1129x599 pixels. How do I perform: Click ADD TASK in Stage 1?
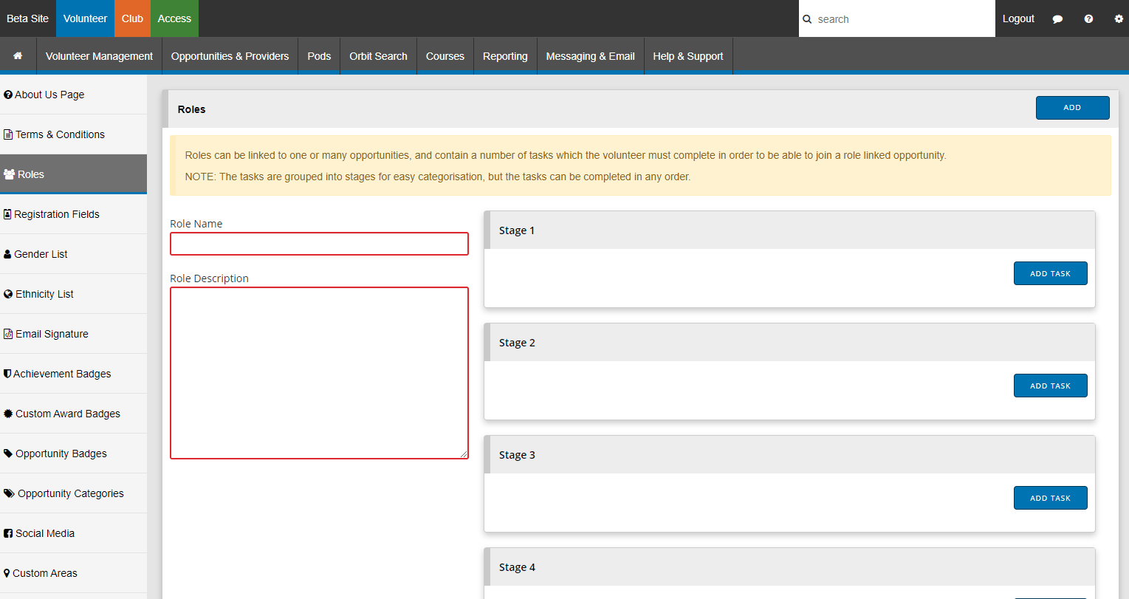click(x=1050, y=273)
